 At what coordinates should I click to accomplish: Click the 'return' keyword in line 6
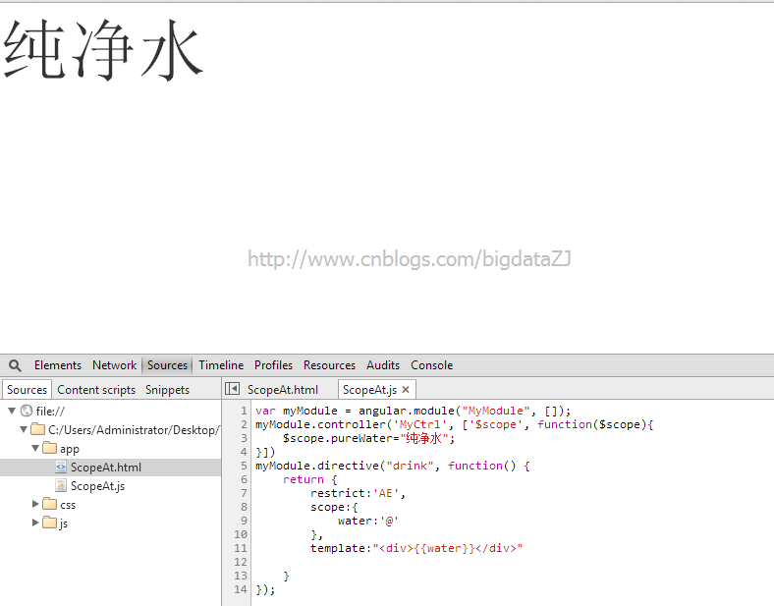coord(304,479)
